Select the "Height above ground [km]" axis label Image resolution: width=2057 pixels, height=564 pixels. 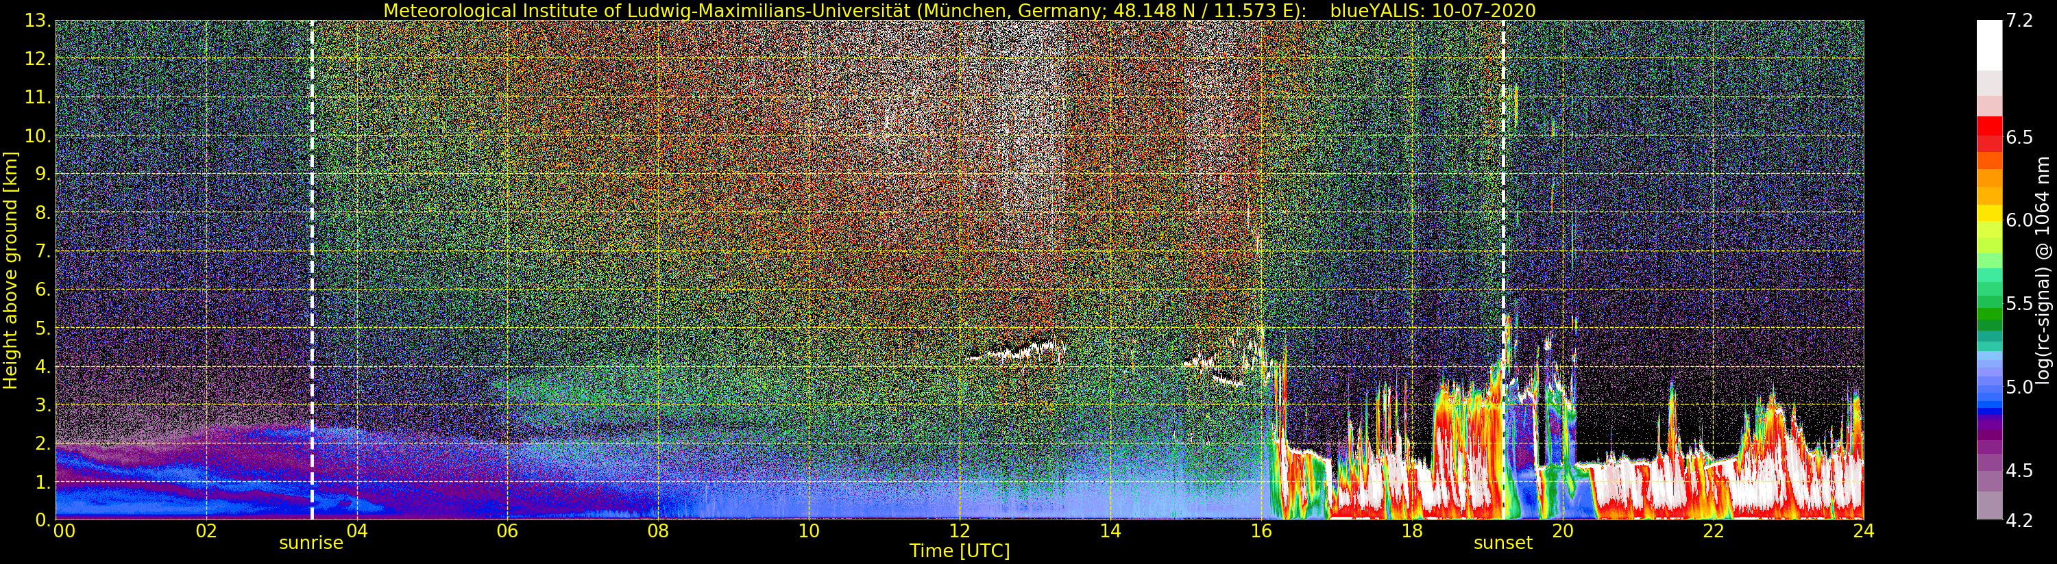[x=10, y=271]
